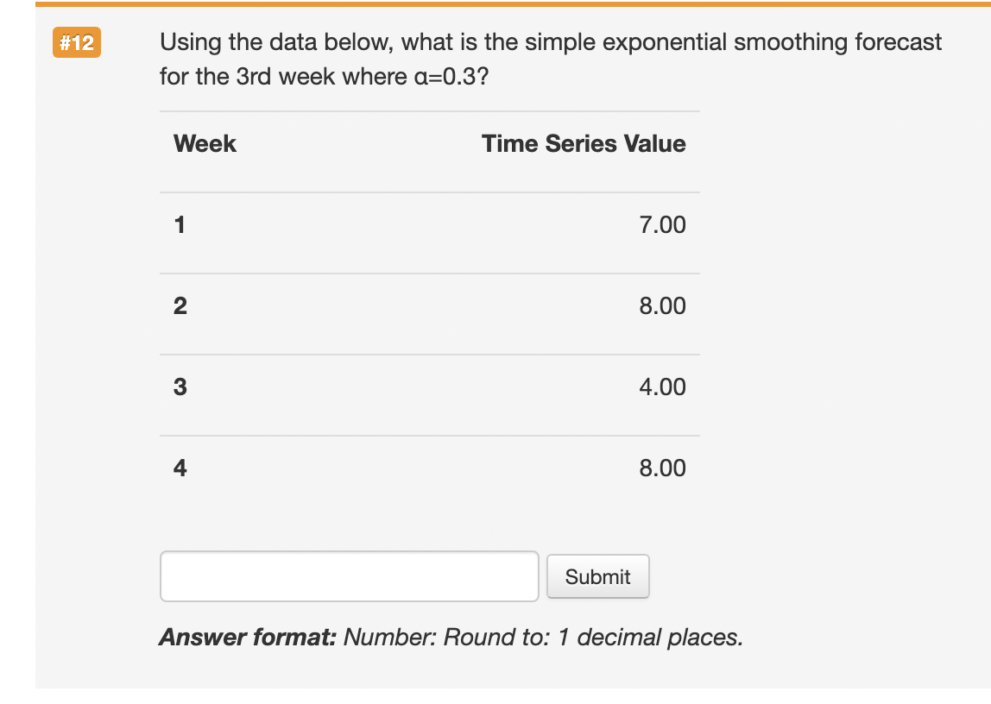Click the Answer format instruction text
The image size is (991, 704).
point(450,637)
